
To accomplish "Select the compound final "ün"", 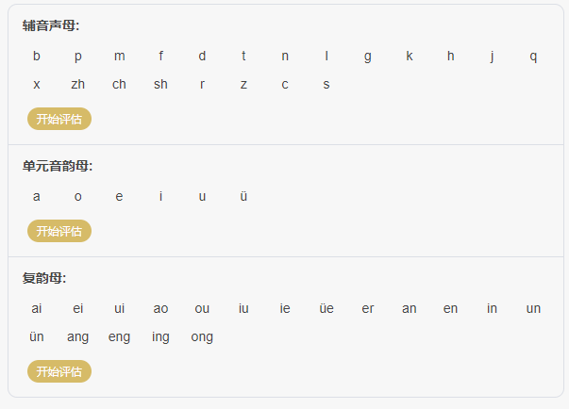I will [x=37, y=336].
